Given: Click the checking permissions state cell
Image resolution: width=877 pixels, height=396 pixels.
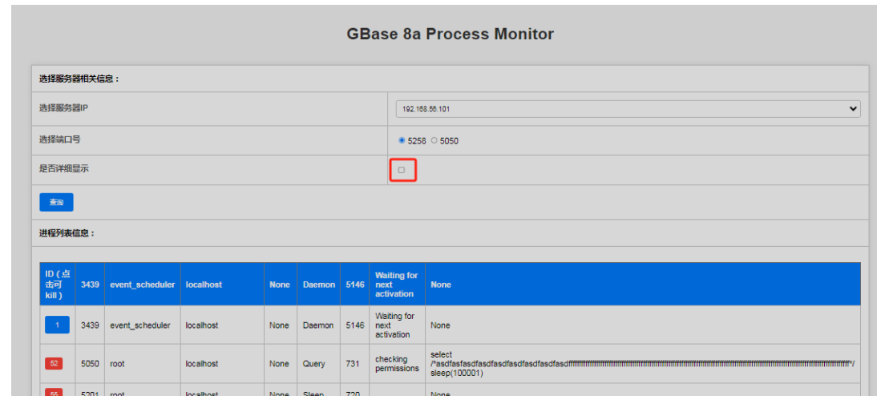Looking at the screenshot, I should coord(397,364).
